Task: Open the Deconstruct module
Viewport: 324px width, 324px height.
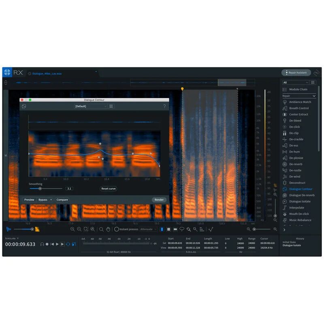Action: click(294, 183)
